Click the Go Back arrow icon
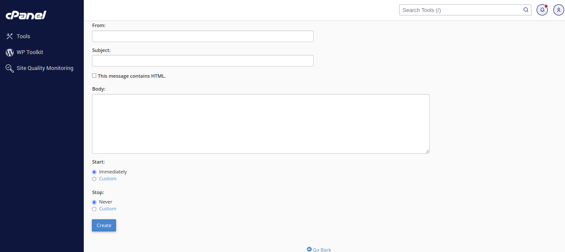The width and height of the screenshot is (565, 252). pyautogui.click(x=309, y=249)
